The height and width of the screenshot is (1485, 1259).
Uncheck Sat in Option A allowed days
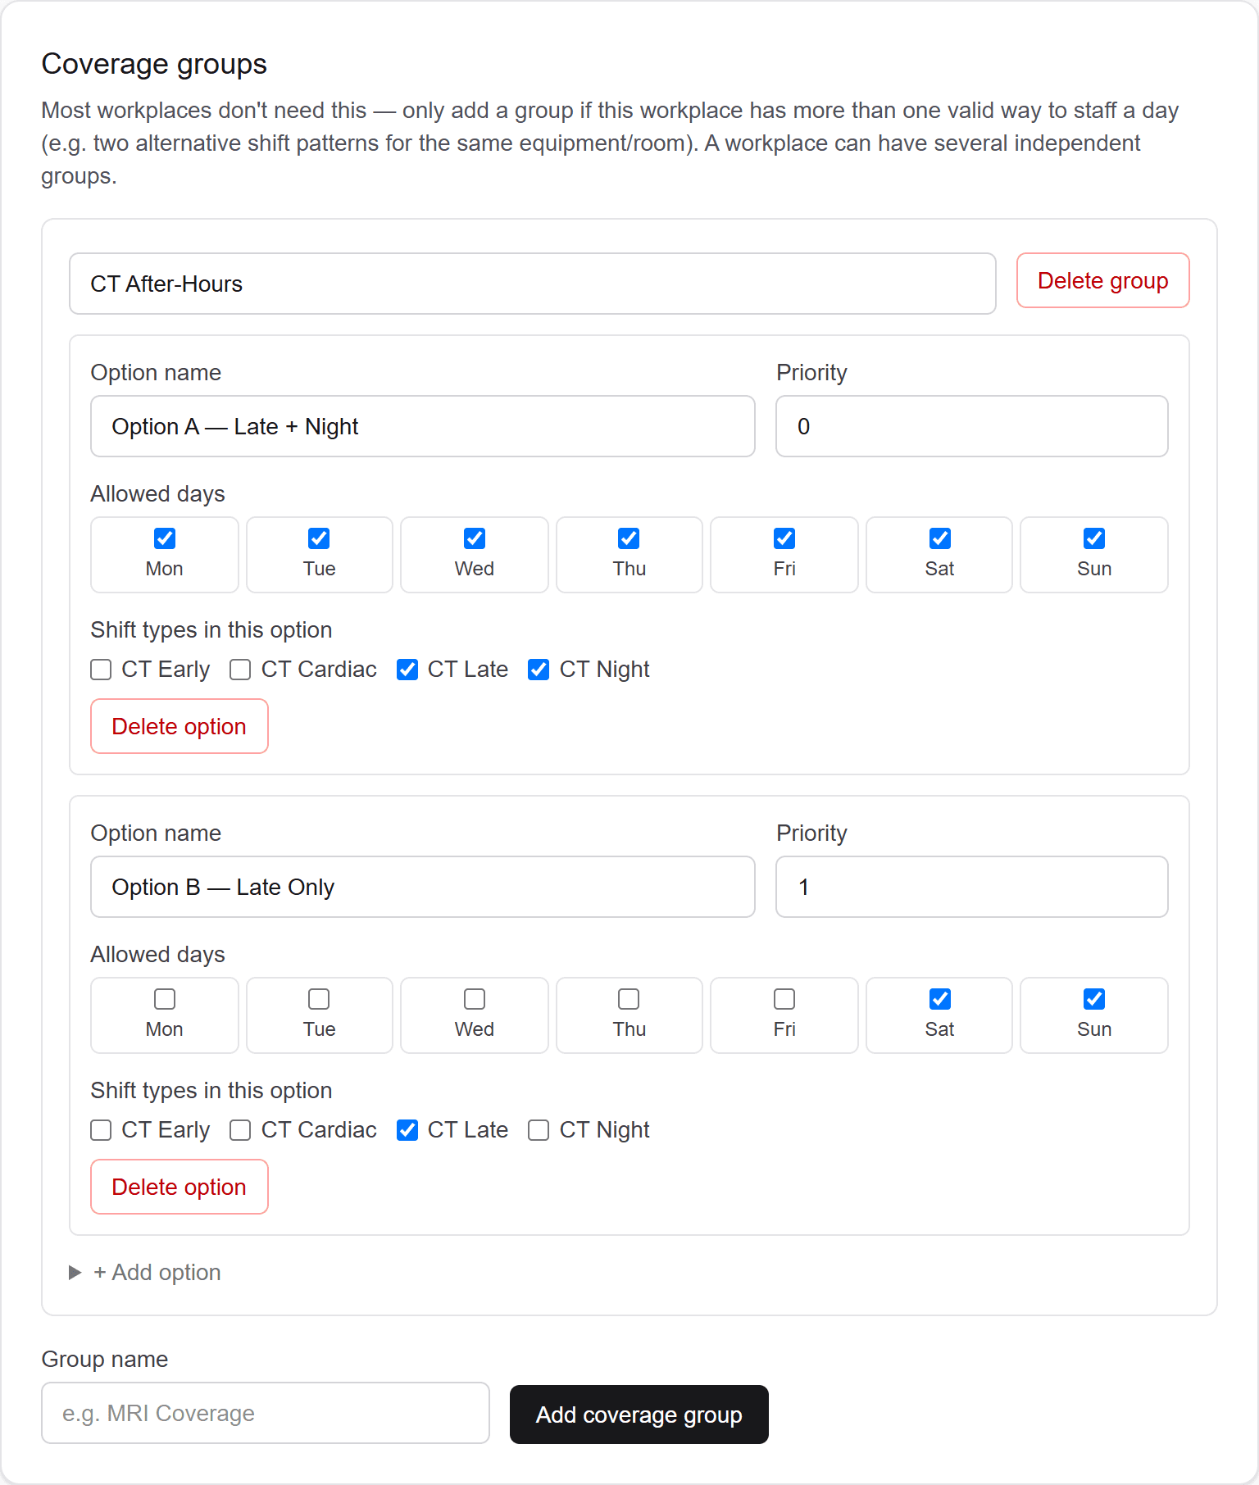tap(940, 538)
